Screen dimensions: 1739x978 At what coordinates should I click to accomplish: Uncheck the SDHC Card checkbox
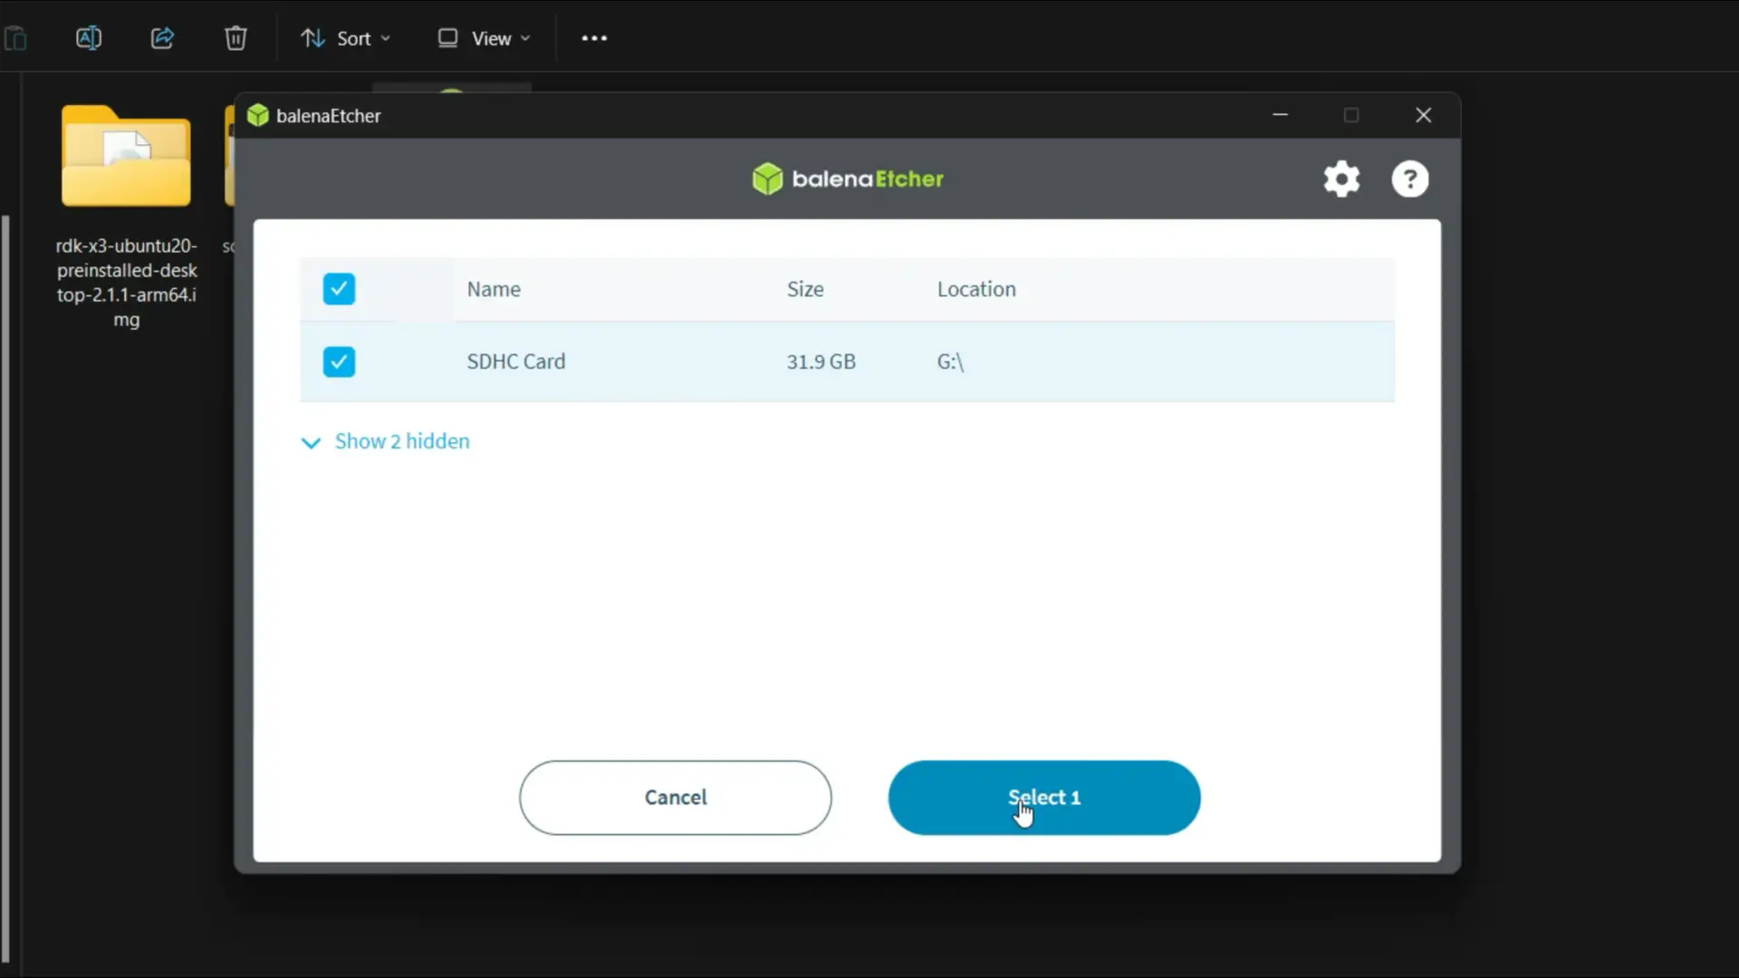[x=339, y=361]
